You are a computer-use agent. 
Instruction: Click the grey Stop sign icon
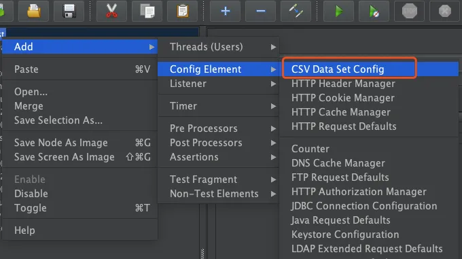(409, 11)
